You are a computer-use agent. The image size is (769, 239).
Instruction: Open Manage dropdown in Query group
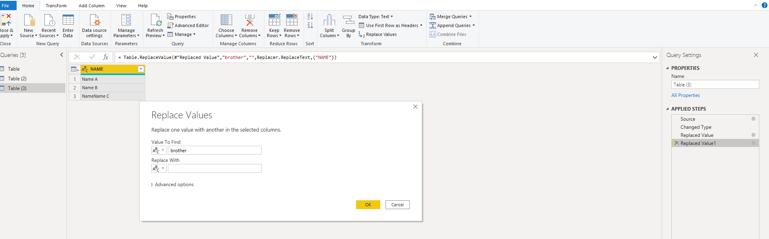coord(182,34)
